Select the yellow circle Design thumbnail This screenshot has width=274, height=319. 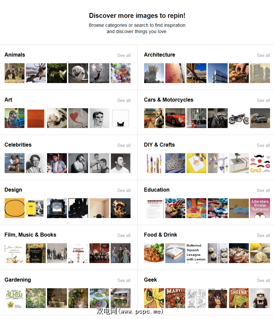point(15,208)
